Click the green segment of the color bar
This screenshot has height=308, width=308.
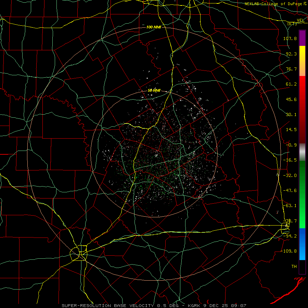302,194
